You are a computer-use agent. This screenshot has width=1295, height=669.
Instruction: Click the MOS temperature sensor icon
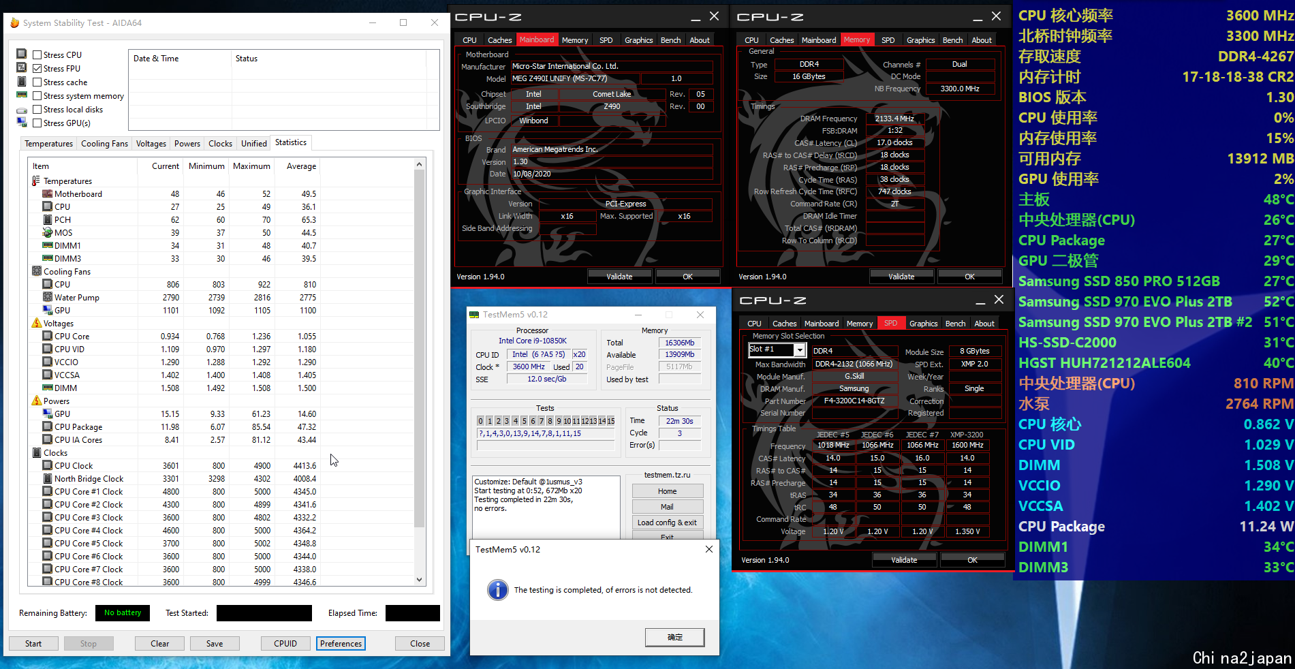(48, 232)
